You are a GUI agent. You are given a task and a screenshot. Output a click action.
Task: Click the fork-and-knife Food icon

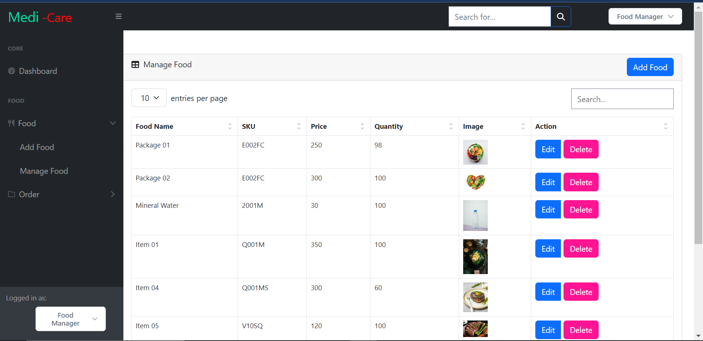coord(11,123)
